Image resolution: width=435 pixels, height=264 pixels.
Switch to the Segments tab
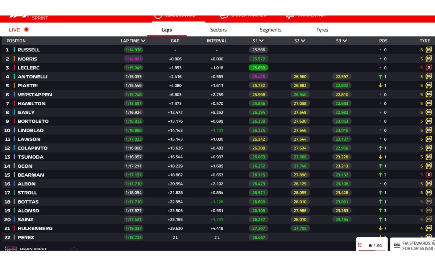(x=270, y=30)
